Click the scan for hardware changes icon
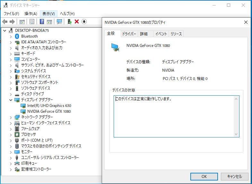Viewport: 252px width, 184px height. (59, 22)
